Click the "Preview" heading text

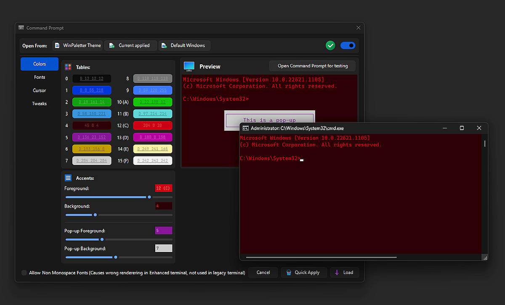pyautogui.click(x=210, y=66)
